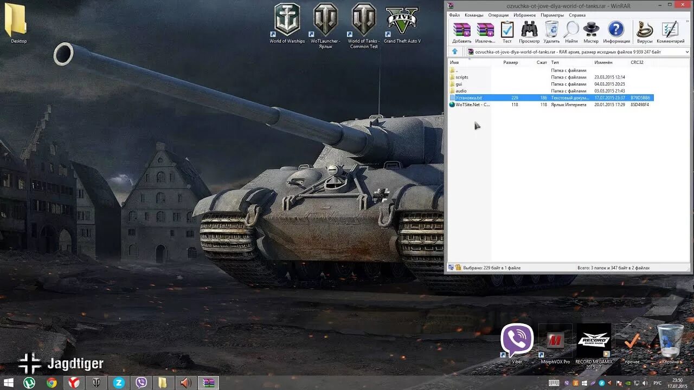694x390 pixels.
Task: Open Google Chrome from the taskbar
Action: coord(52,383)
